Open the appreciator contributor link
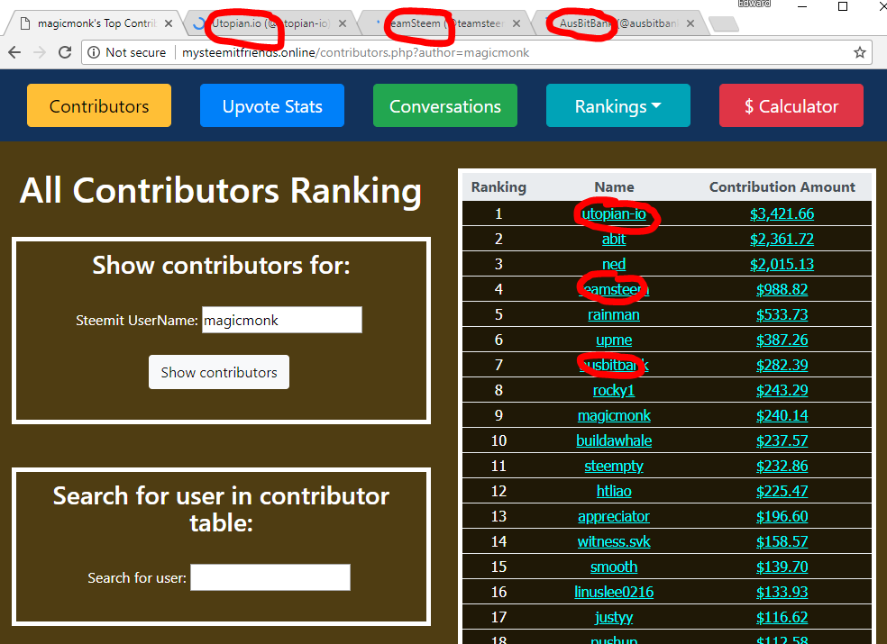Screen dimensions: 887x644 pyautogui.click(x=614, y=516)
